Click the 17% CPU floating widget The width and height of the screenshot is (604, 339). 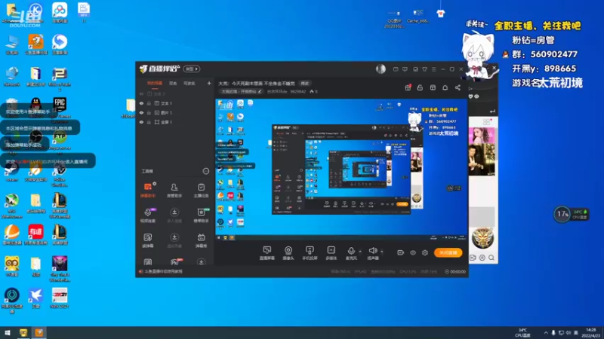click(x=572, y=214)
